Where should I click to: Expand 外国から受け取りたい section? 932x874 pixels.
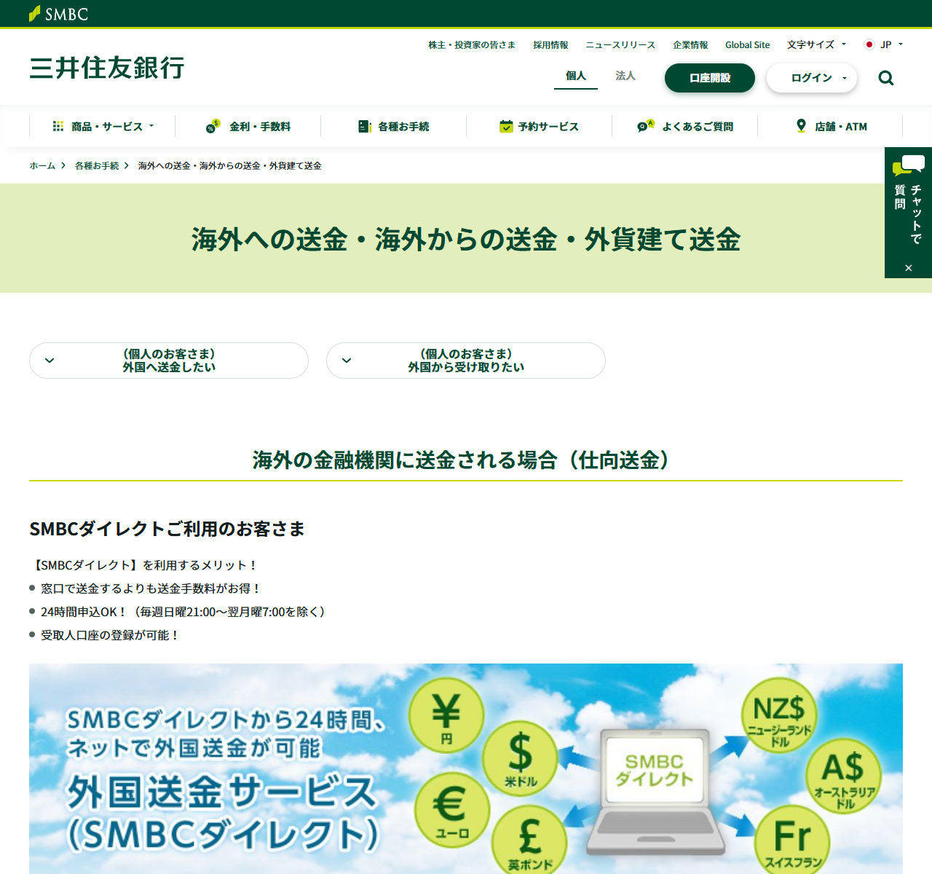coord(466,361)
